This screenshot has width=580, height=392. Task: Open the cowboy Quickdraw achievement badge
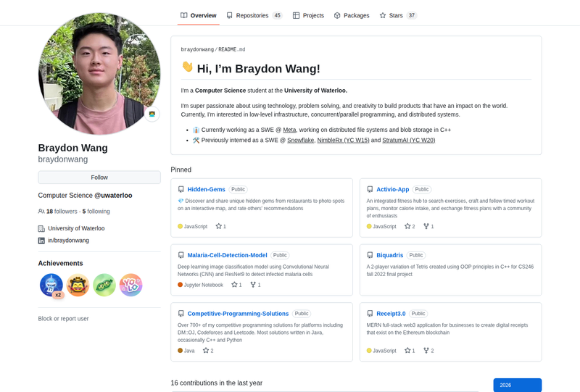click(x=78, y=285)
